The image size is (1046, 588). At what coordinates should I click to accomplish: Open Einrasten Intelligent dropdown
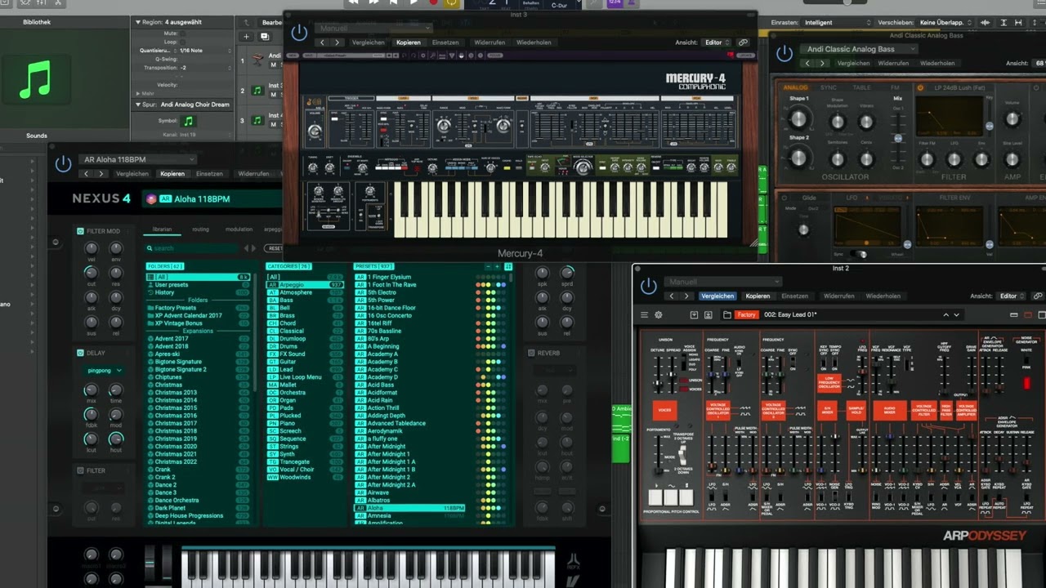click(x=838, y=23)
